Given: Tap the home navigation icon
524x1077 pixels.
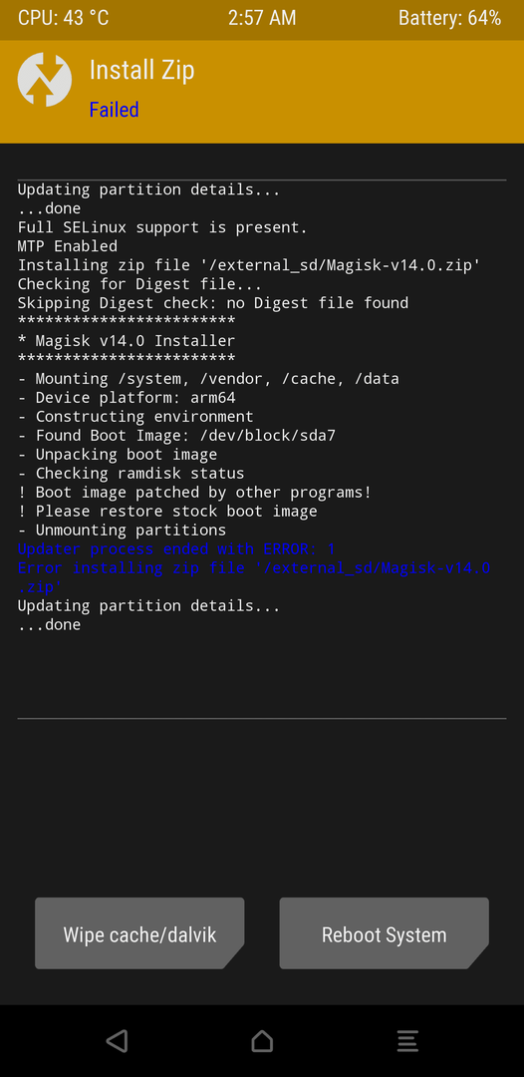Looking at the screenshot, I should click(x=262, y=1040).
